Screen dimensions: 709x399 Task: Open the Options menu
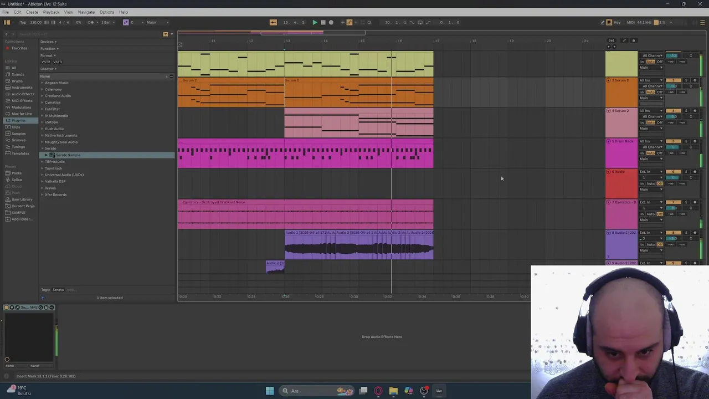106,12
